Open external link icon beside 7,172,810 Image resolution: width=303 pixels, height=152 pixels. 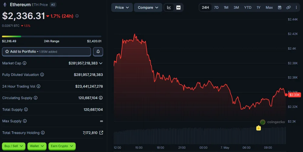coord(101,133)
